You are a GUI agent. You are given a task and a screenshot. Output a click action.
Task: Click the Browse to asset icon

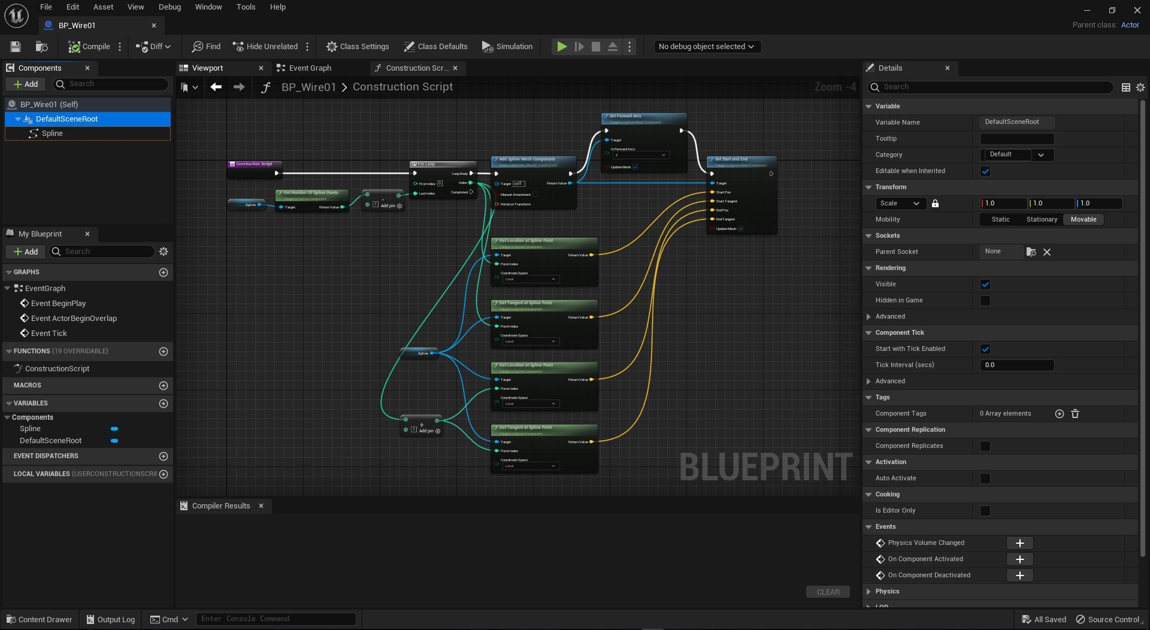point(41,47)
